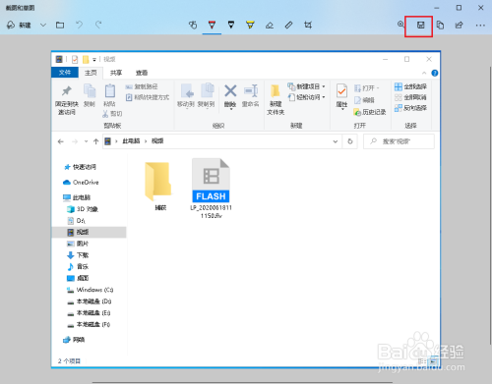Select the red ballpoint pen tool
Viewport: 492px width, 384px height.
pyautogui.click(x=212, y=25)
